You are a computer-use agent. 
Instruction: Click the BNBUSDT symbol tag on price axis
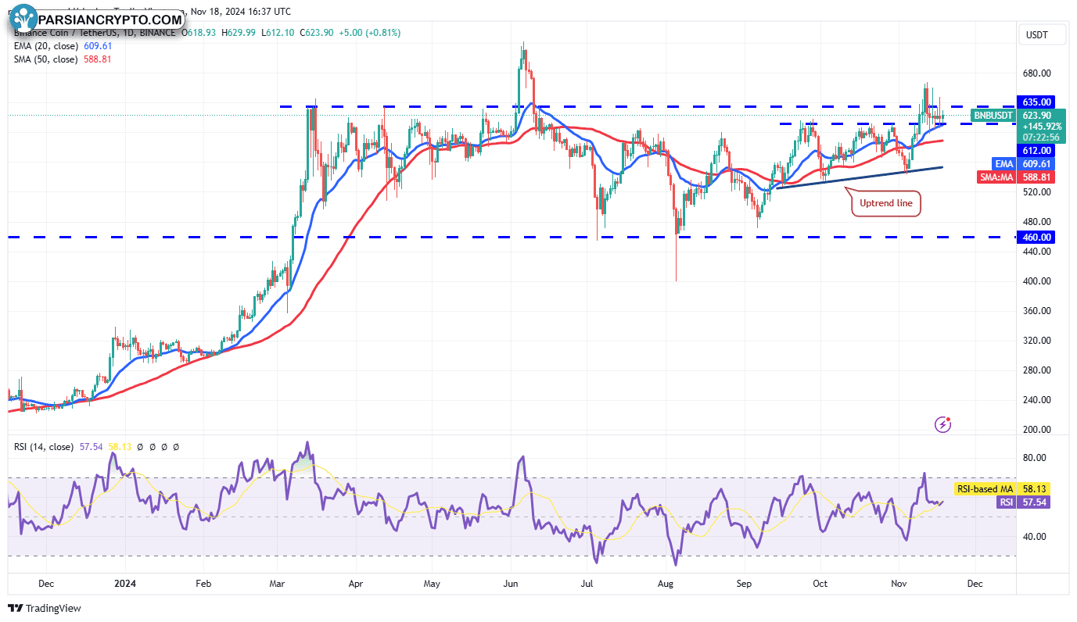(x=993, y=116)
